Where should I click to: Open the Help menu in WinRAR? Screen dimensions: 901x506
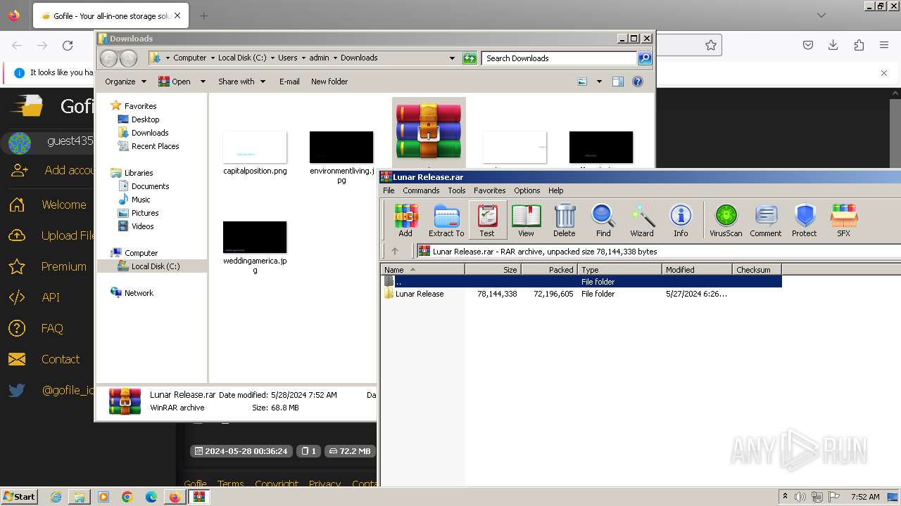556,190
